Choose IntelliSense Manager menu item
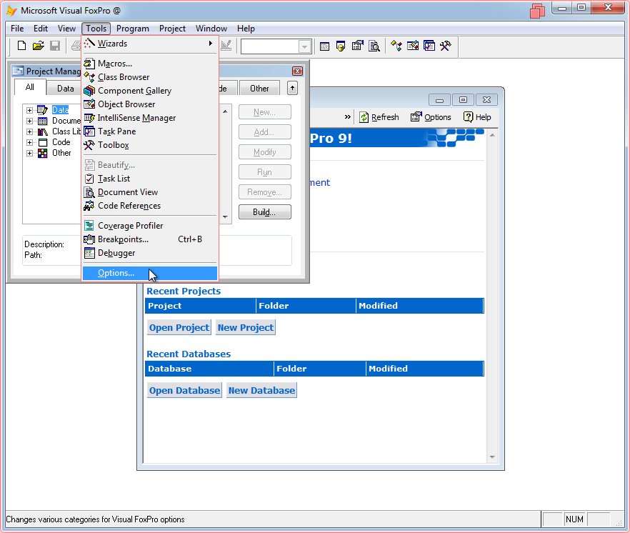 point(150,118)
